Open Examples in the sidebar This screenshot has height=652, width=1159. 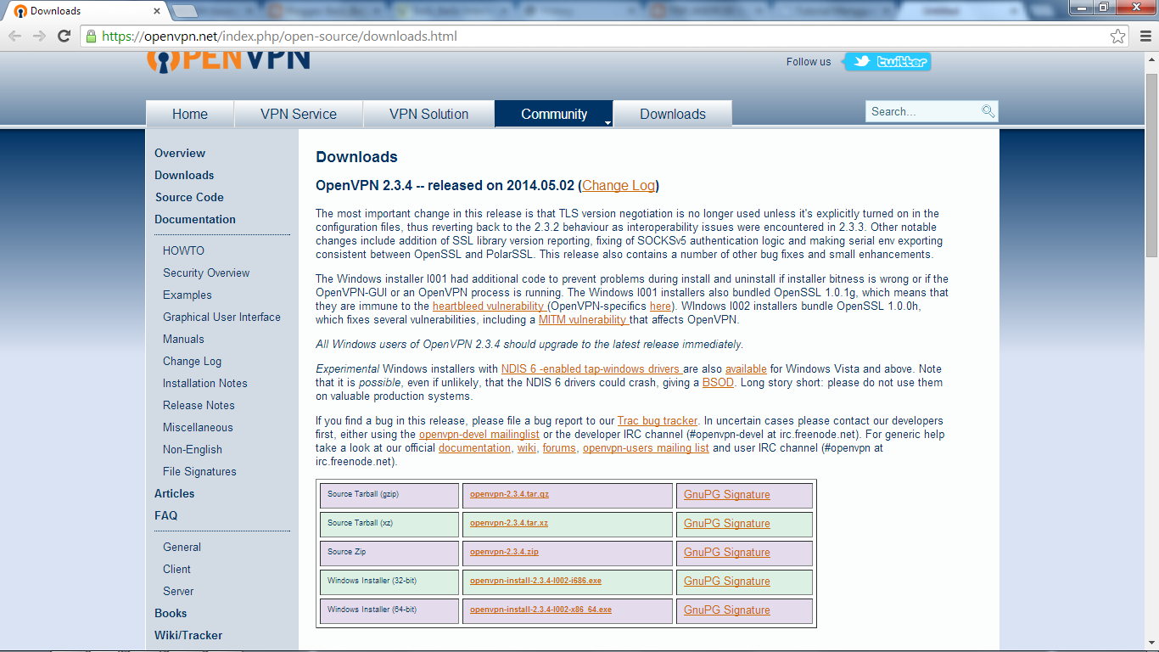pos(188,295)
